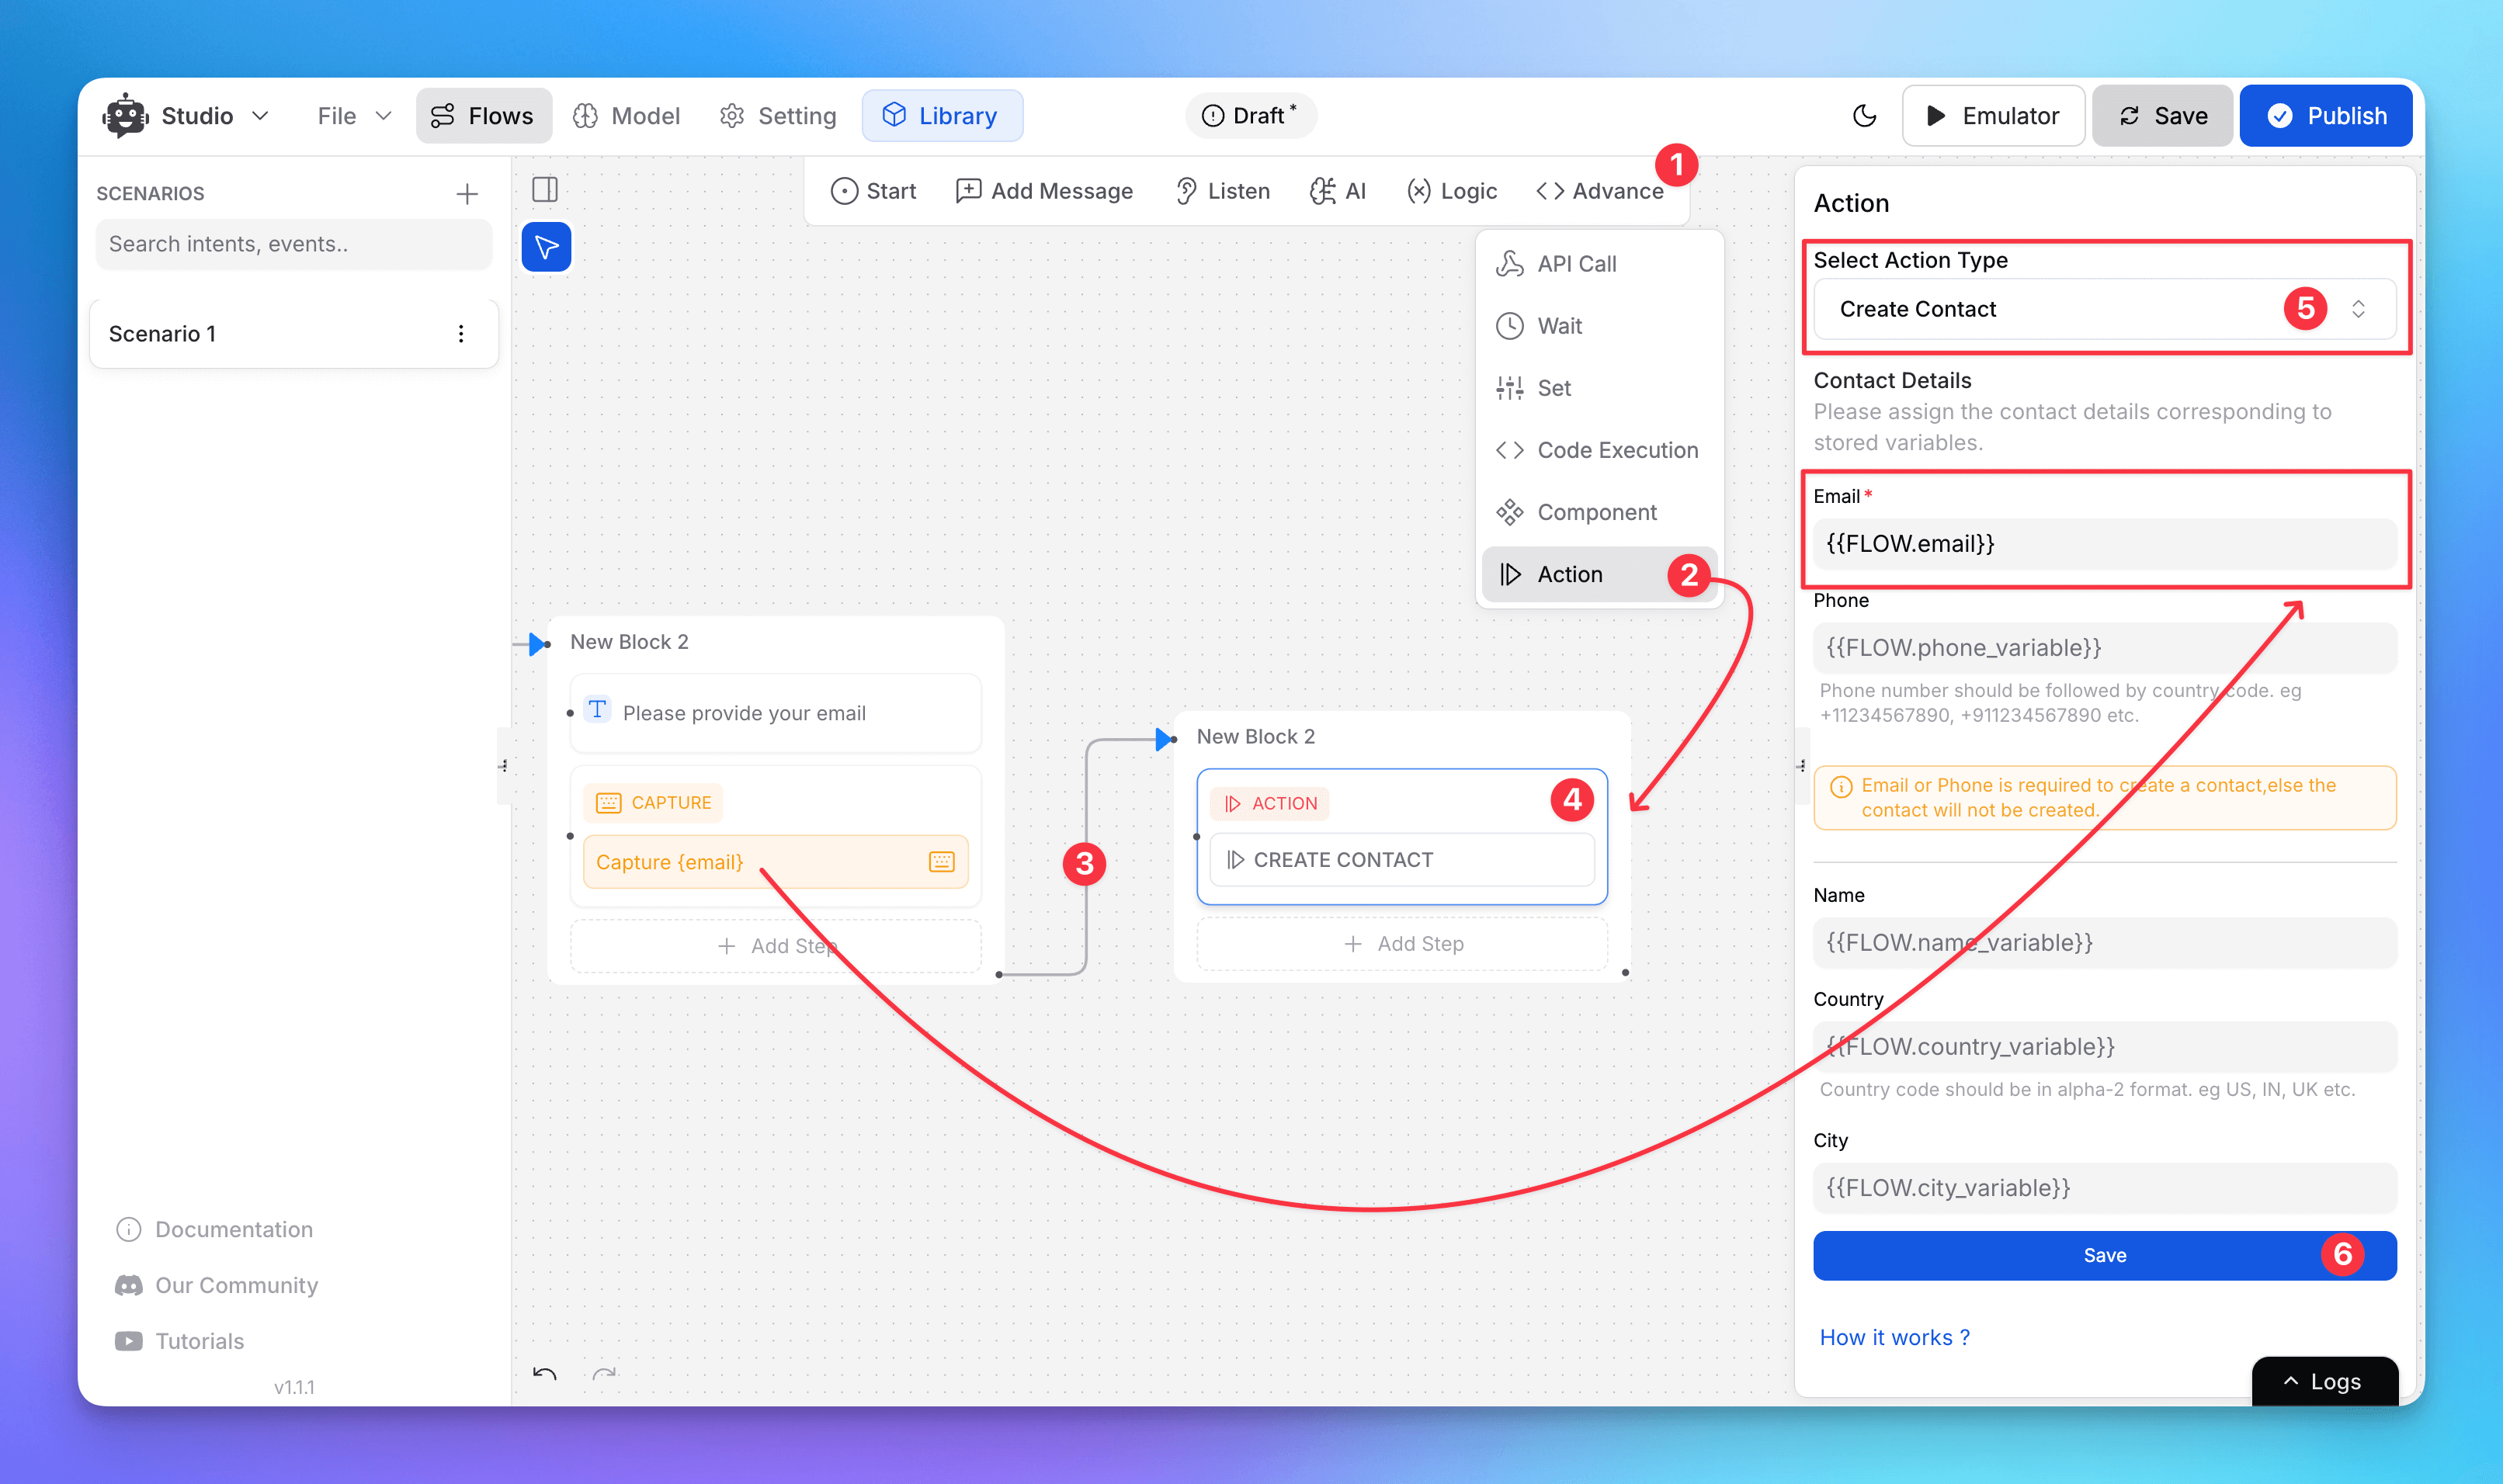2503x1484 pixels.
Task: Open Documentation link
Action: click(x=215, y=1230)
